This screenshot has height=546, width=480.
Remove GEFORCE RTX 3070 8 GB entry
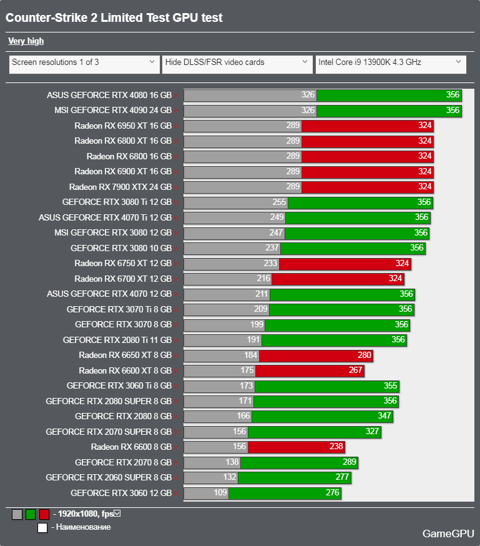pyautogui.click(x=177, y=325)
